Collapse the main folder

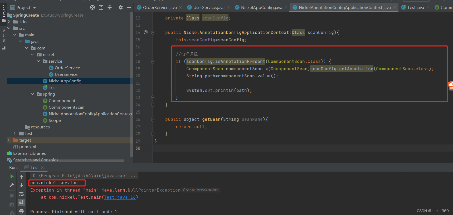point(15,35)
